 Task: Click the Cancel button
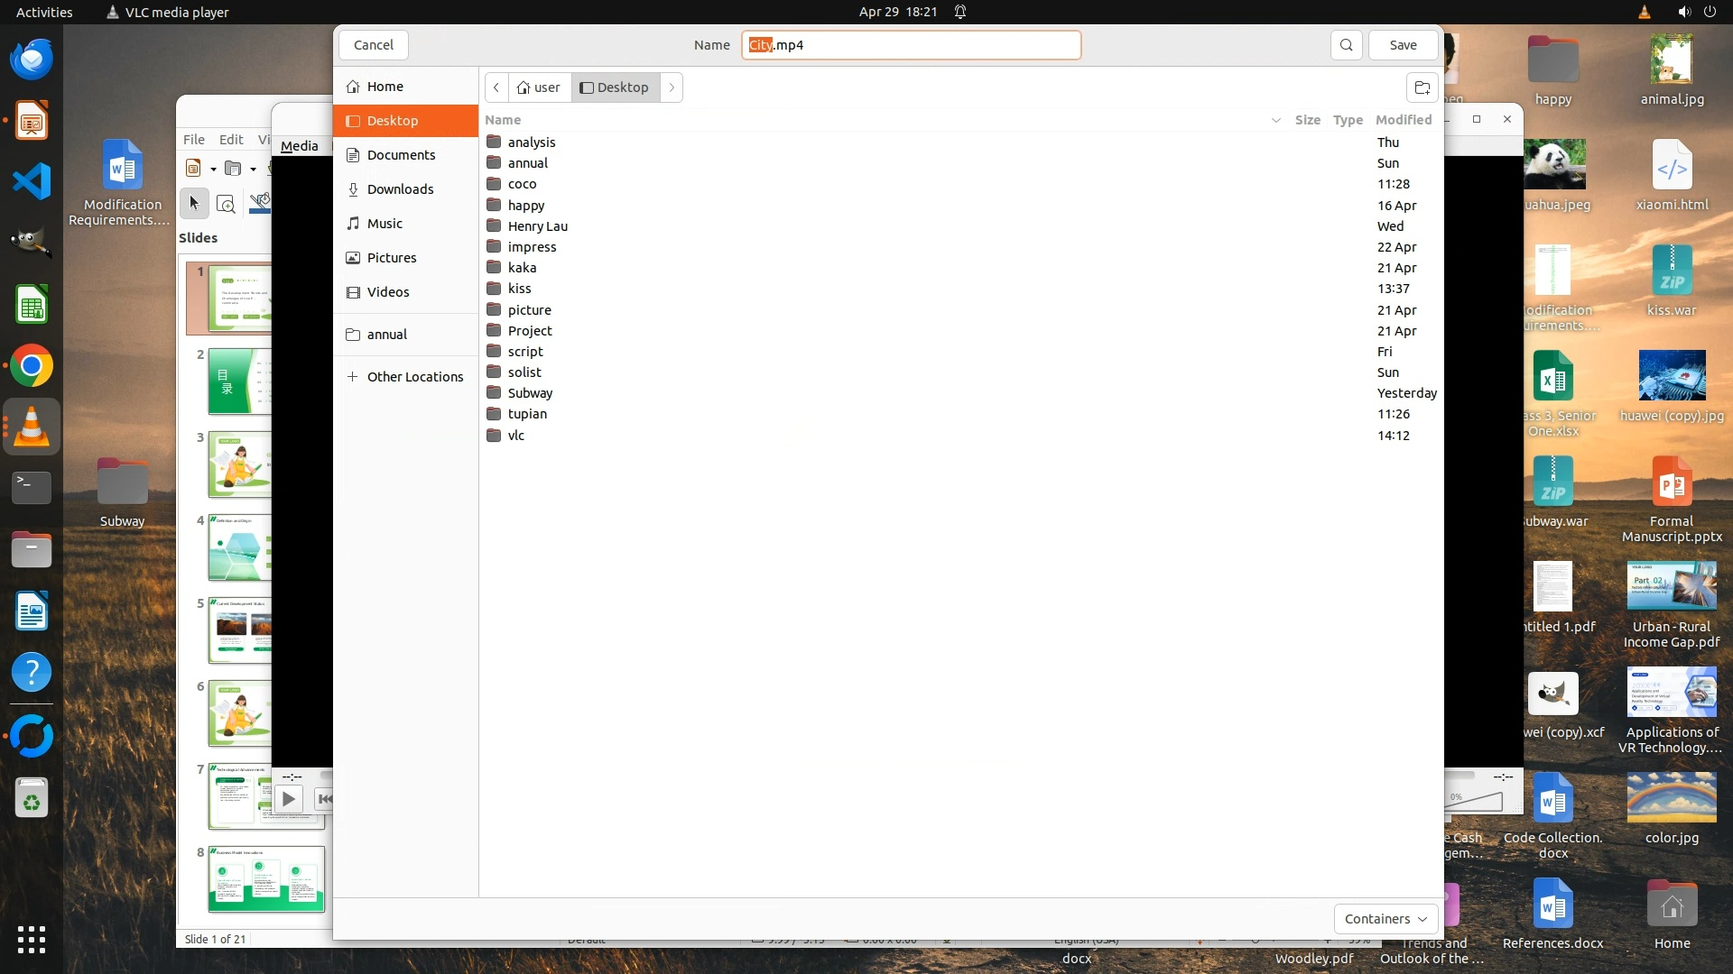373,45
